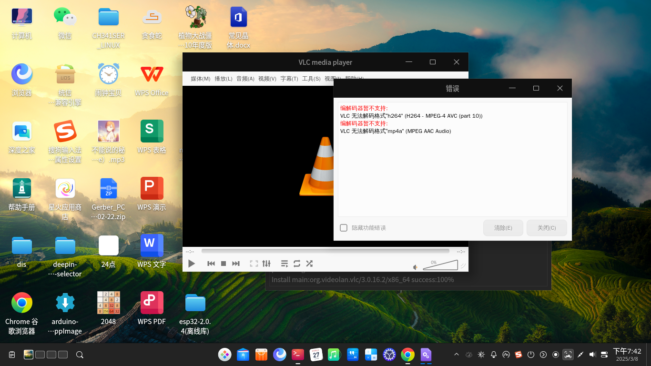Expand the system tray arrow
This screenshot has height=366, width=651.
click(457, 355)
